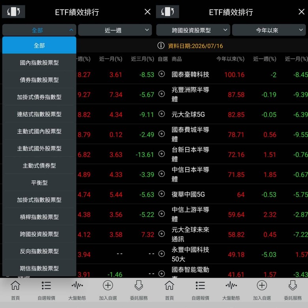The image size is (308, 308).
Task: Open 台新日本半導體 ETF row
Action: (x=232, y=154)
